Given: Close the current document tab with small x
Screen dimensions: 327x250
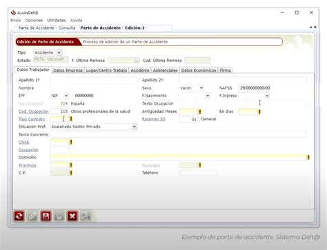Looking at the screenshot, I should coord(315,27).
